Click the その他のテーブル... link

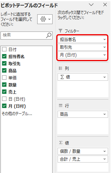tap(17, 113)
